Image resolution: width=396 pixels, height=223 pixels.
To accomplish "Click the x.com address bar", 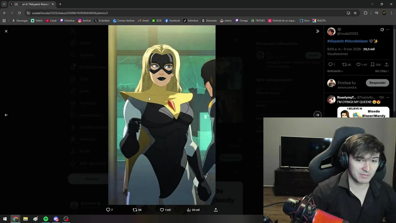I will tap(186, 13).
